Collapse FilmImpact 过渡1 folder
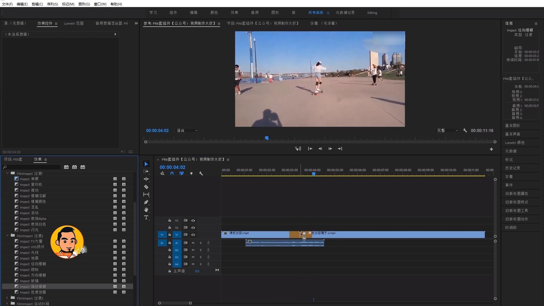 pyautogui.click(x=7, y=173)
